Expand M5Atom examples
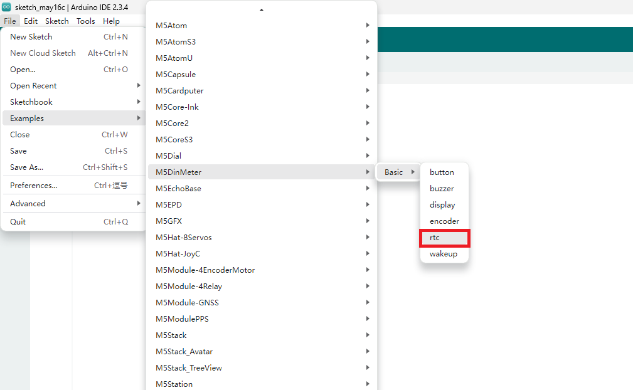Screen dimensions: 633x390 tap(262, 26)
